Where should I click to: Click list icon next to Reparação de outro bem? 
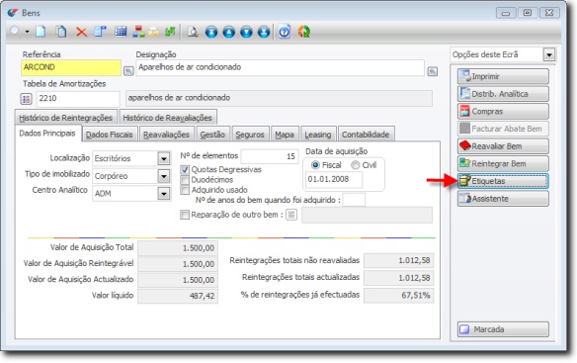tap(291, 215)
